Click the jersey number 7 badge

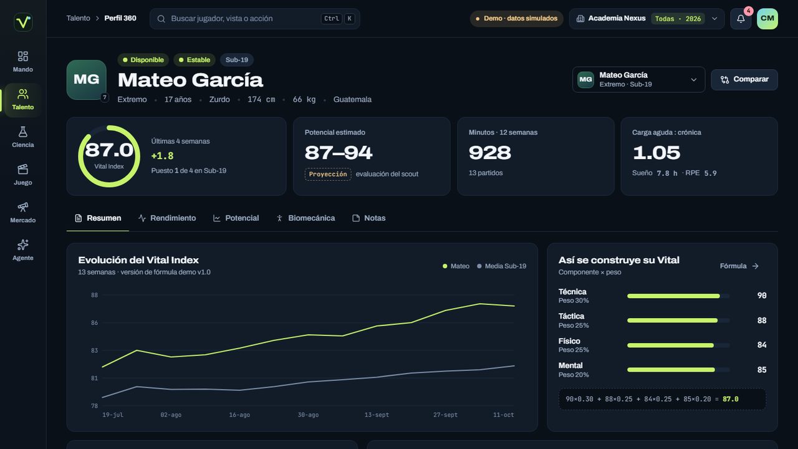[104, 97]
